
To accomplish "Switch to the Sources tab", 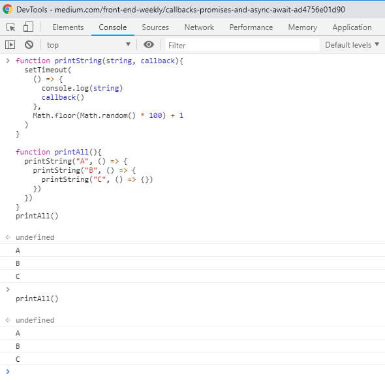I will pos(155,27).
